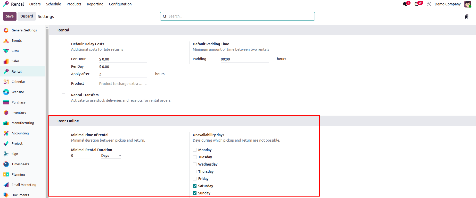Click the Rental key icon in sidebar

pos(6,71)
